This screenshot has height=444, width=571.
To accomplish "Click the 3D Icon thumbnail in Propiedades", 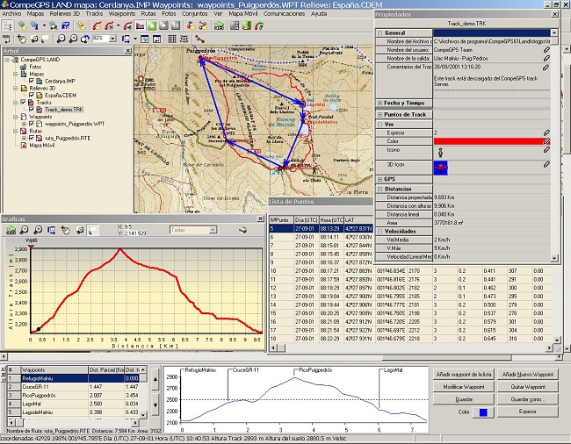I will tap(440, 168).
